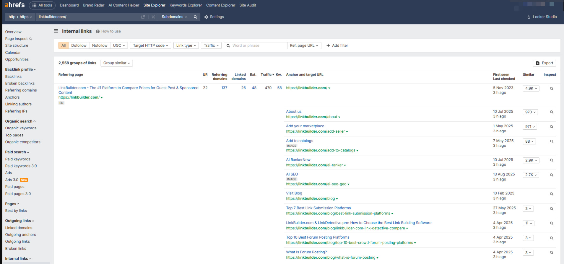The image size is (564, 264).
Task: Open Ref. page URL dropdown
Action: click(304, 45)
